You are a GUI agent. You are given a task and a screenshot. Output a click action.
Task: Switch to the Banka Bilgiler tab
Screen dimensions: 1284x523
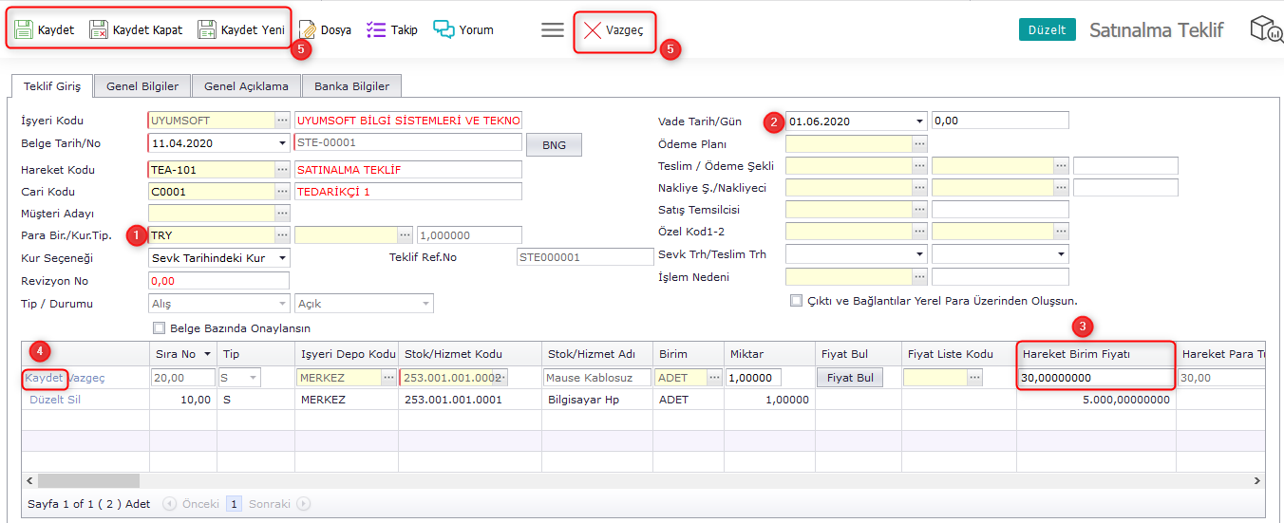(x=351, y=86)
